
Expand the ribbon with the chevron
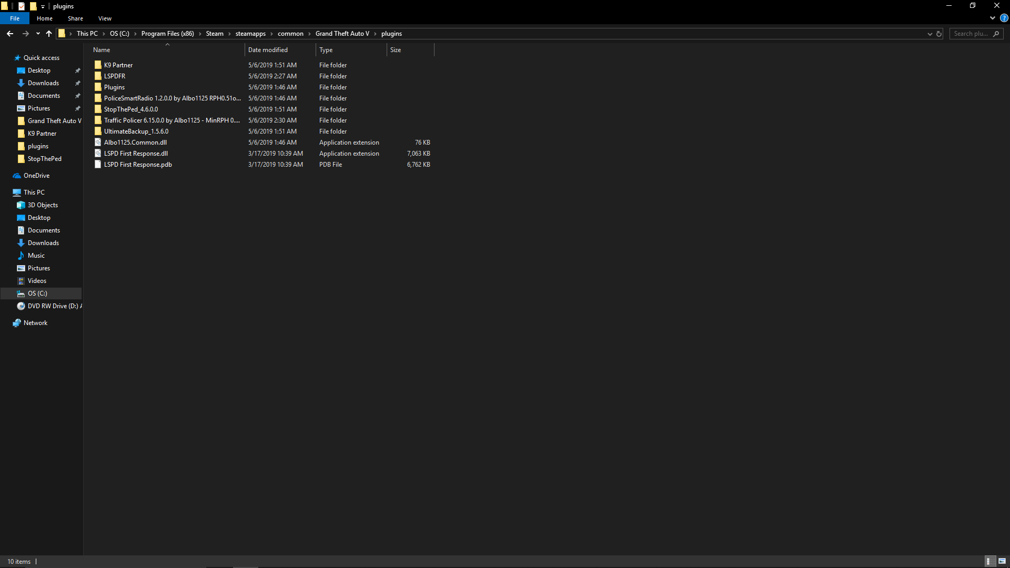point(992,18)
